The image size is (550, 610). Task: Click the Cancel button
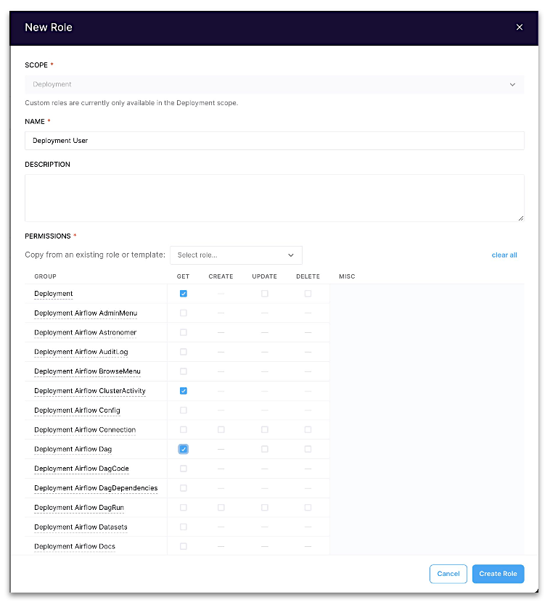448,574
